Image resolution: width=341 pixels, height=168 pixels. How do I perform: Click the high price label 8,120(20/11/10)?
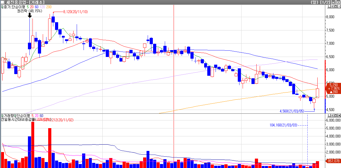tap(76, 12)
